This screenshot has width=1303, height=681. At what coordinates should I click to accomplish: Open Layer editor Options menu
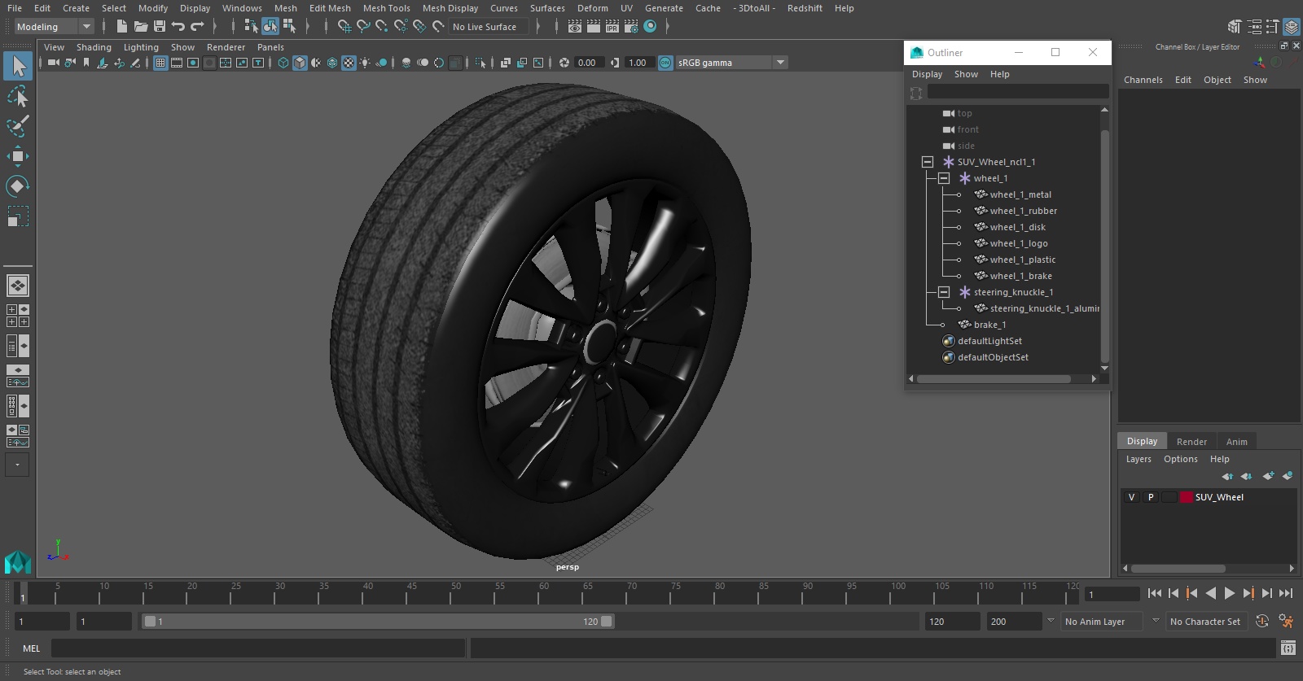click(1180, 459)
